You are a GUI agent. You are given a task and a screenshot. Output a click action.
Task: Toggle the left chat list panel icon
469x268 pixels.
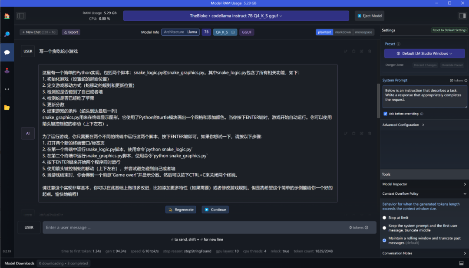(x=21, y=16)
